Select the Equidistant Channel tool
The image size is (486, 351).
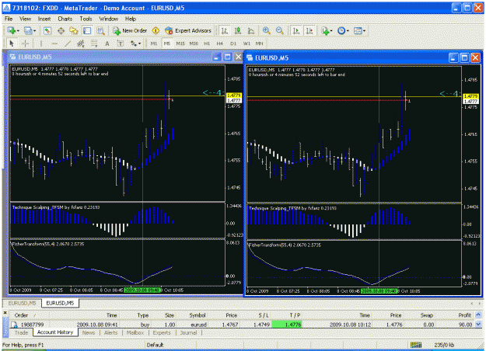coord(81,43)
